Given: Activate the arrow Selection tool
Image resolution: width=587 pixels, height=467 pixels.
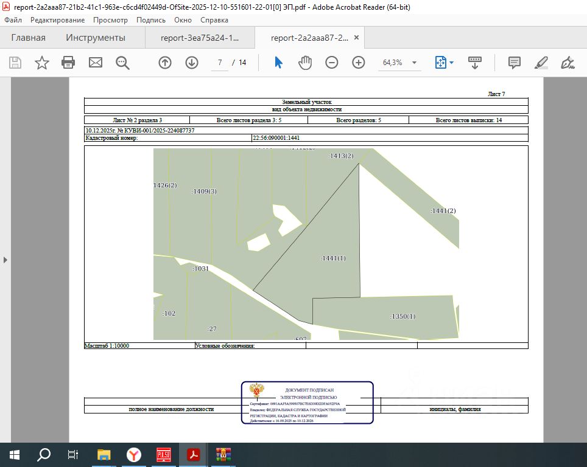Looking at the screenshot, I should (x=278, y=63).
